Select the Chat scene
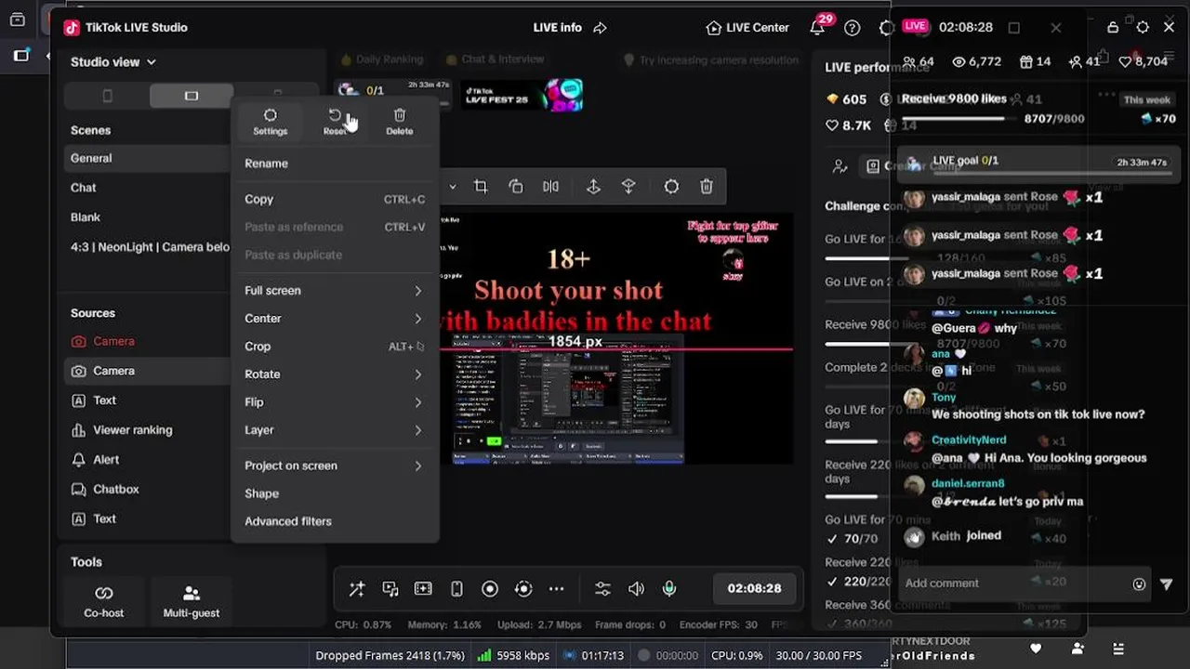The image size is (1190, 669). point(149,188)
